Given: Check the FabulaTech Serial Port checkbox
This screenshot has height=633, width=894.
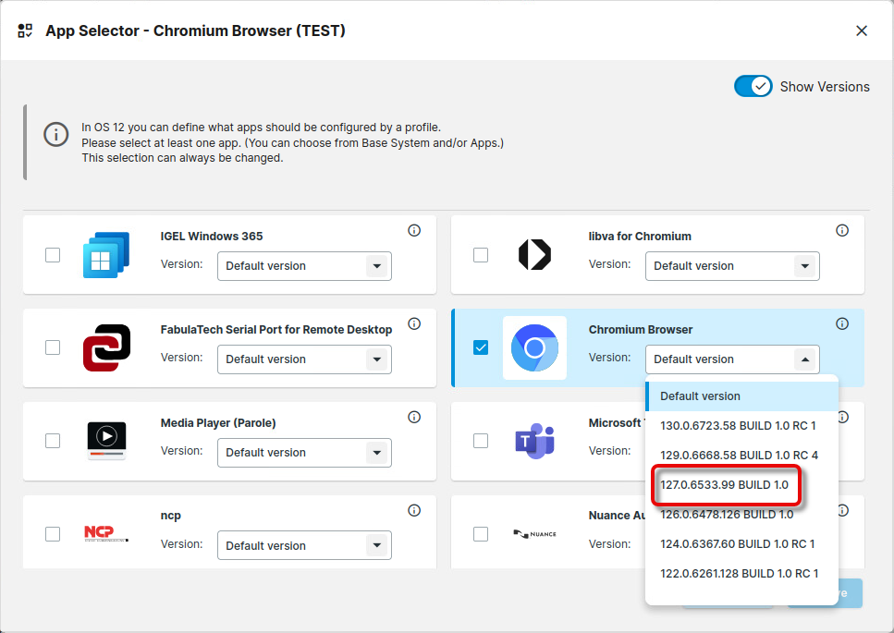Looking at the screenshot, I should [x=53, y=347].
